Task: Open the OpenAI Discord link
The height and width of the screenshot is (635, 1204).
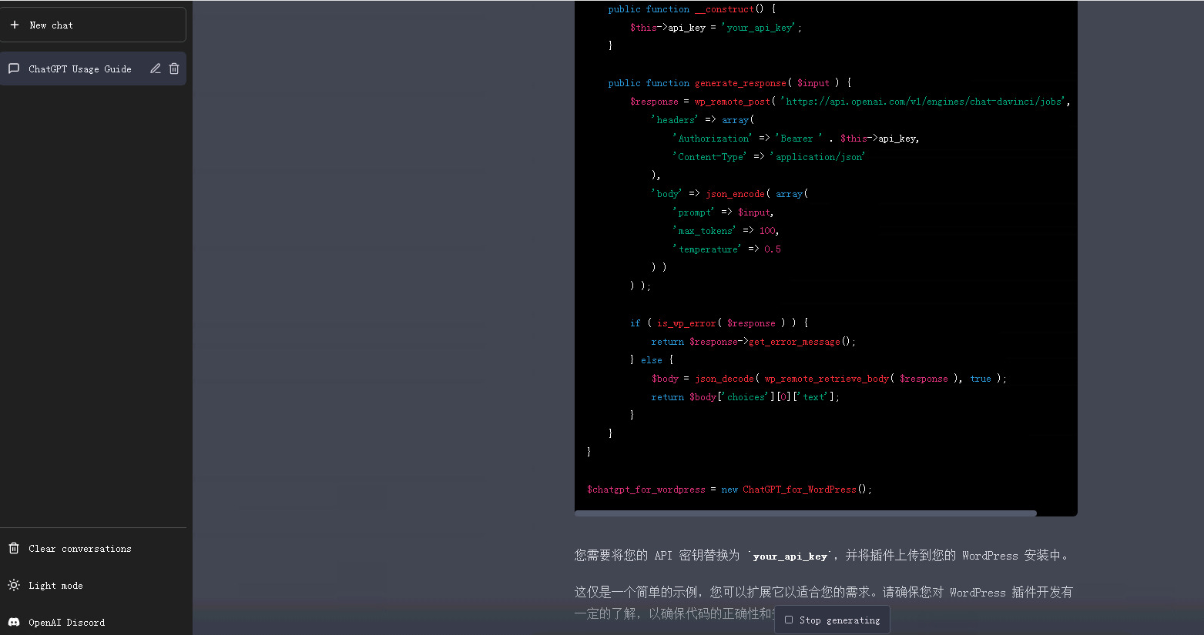Action: pyautogui.click(x=66, y=622)
